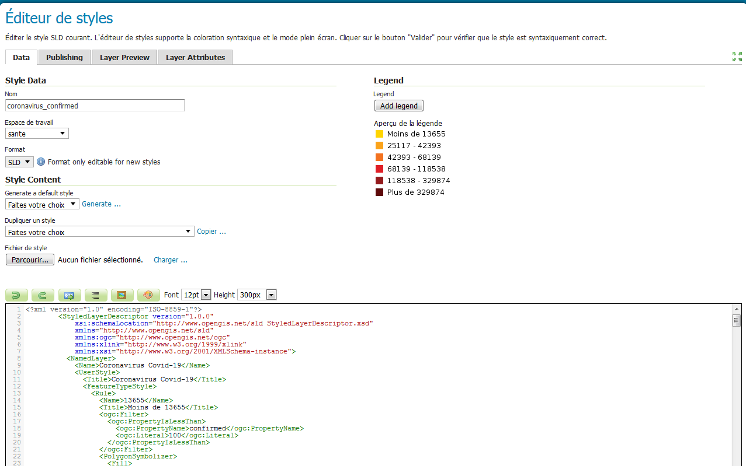Expand the Generate a default style dropdown

(x=42, y=204)
